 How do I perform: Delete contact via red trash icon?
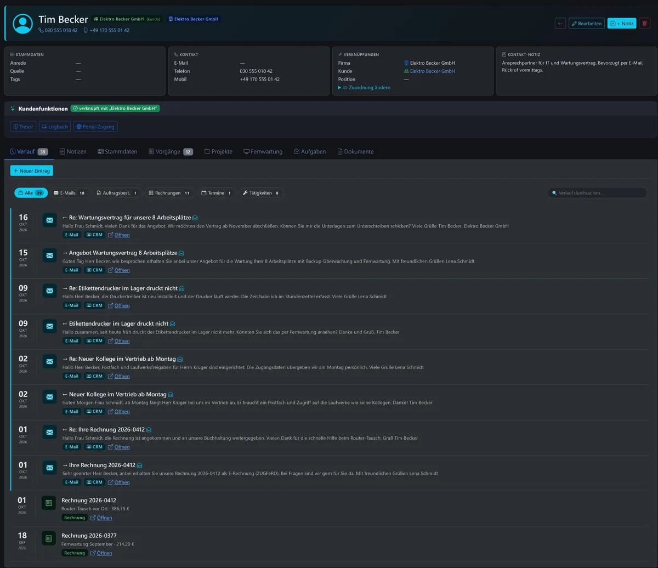pyautogui.click(x=644, y=24)
